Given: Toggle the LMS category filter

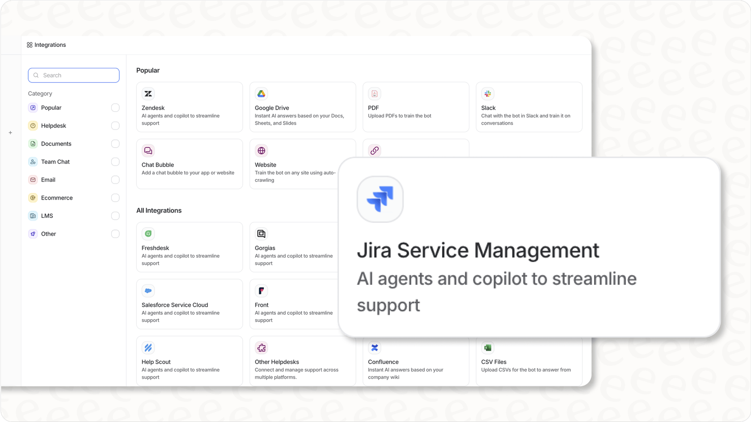Looking at the screenshot, I should [115, 216].
